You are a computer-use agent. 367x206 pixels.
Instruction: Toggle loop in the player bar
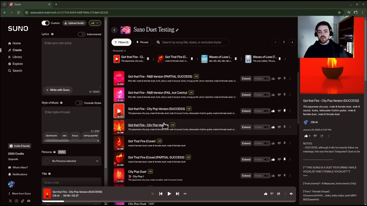point(185,194)
